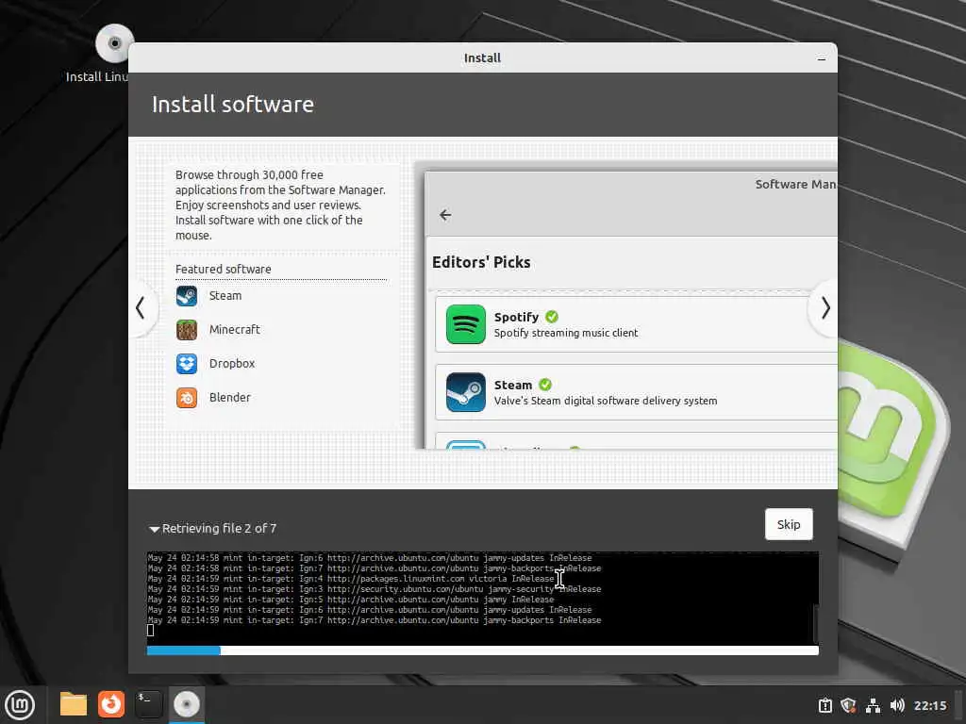Click the Spotify icon in Editors' Picks
Screen dimensions: 966x724
466,324
